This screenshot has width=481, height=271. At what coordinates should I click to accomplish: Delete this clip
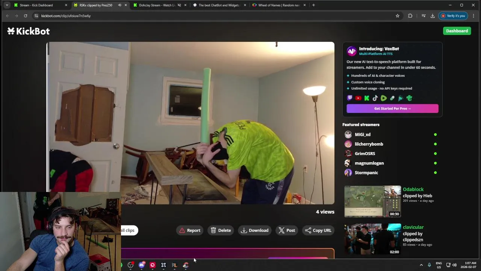[x=221, y=230]
